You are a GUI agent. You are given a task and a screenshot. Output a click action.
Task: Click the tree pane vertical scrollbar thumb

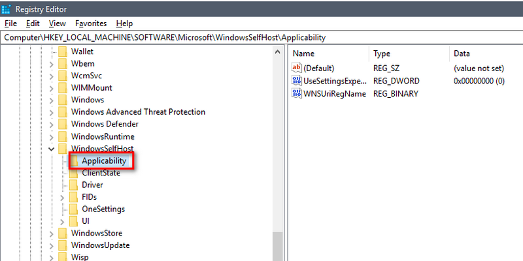point(277,247)
